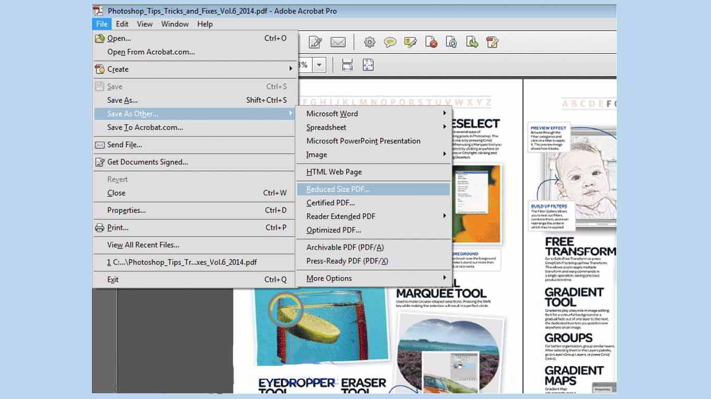This screenshot has height=399, width=711.
Task: Click the ERASER TOOL heading in document
Action: [x=363, y=387]
